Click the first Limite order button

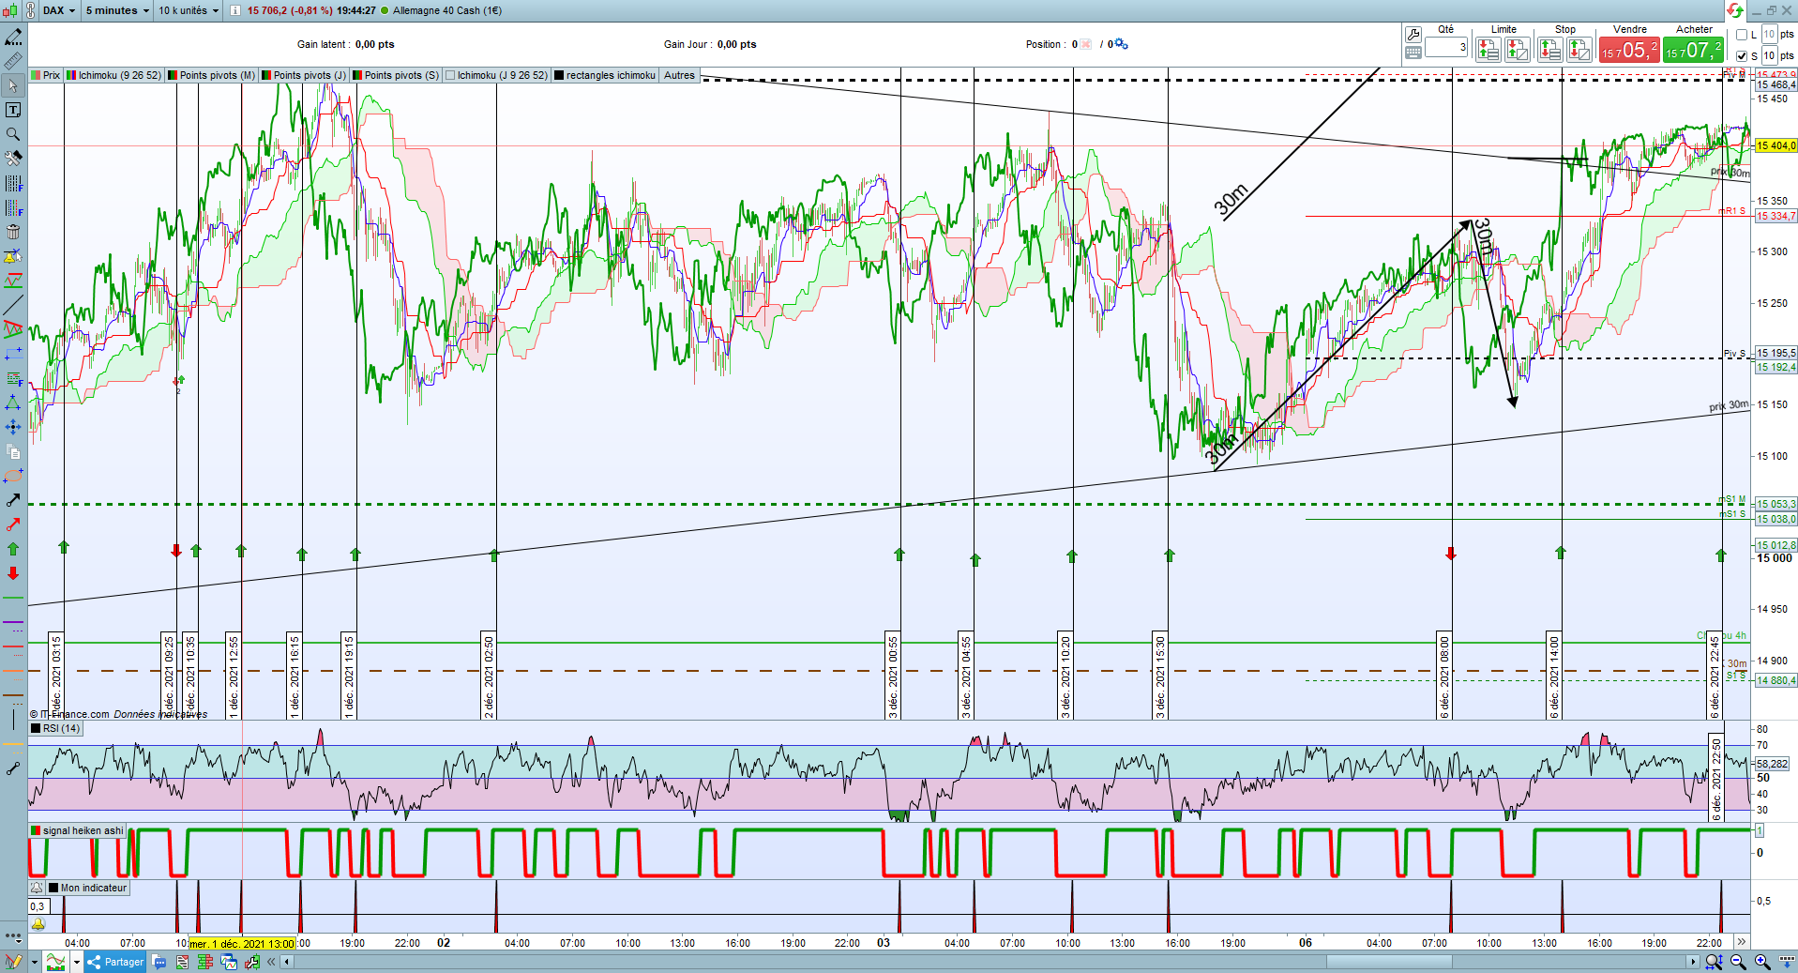(1488, 50)
